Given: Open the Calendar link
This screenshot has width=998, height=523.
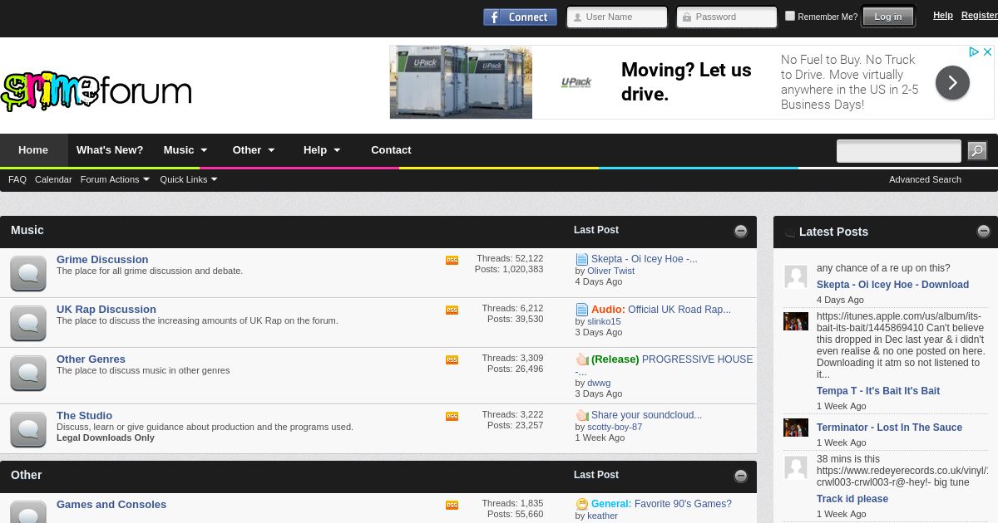Looking at the screenshot, I should pos(53,179).
